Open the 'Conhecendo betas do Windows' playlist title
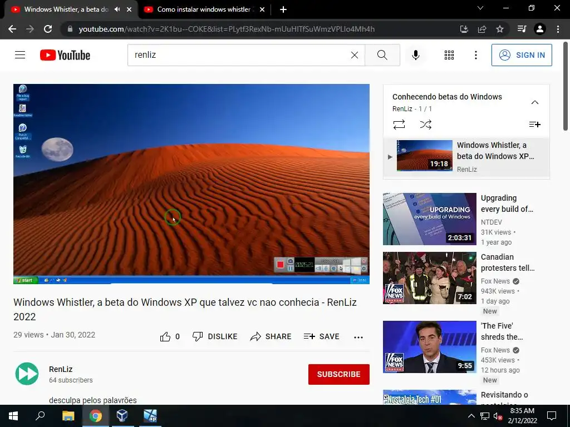The image size is (570, 427). (447, 97)
